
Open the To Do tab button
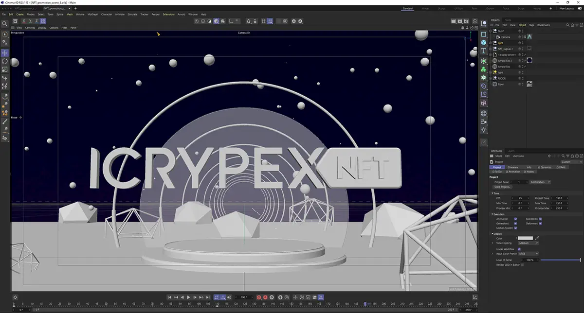coord(497,172)
